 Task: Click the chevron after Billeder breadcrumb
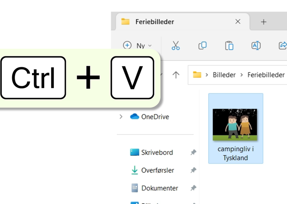(242, 75)
